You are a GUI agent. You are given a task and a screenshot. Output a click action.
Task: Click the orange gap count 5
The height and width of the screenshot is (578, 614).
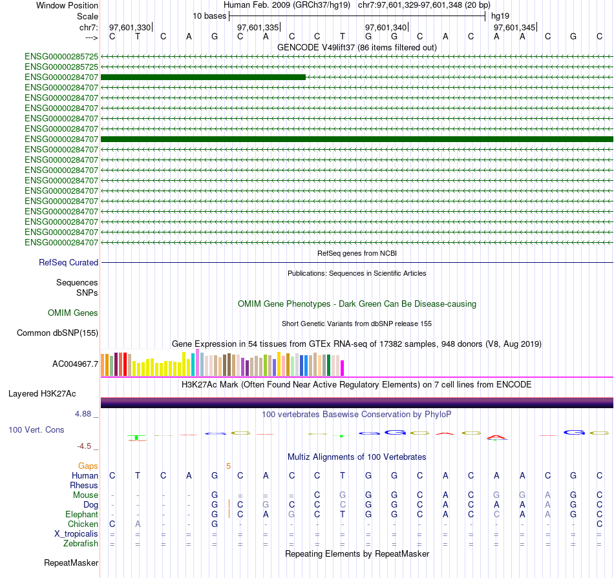(x=228, y=466)
